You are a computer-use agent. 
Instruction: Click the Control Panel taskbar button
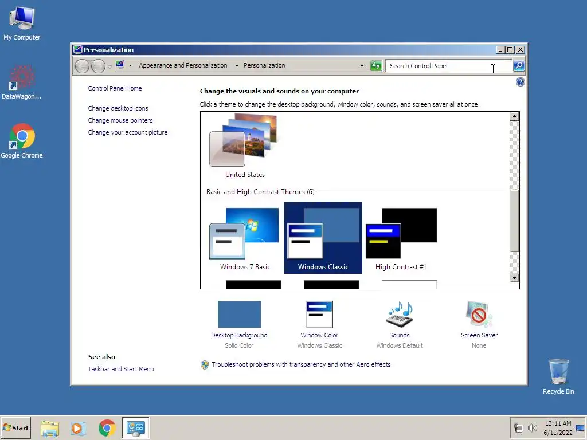tap(135, 428)
